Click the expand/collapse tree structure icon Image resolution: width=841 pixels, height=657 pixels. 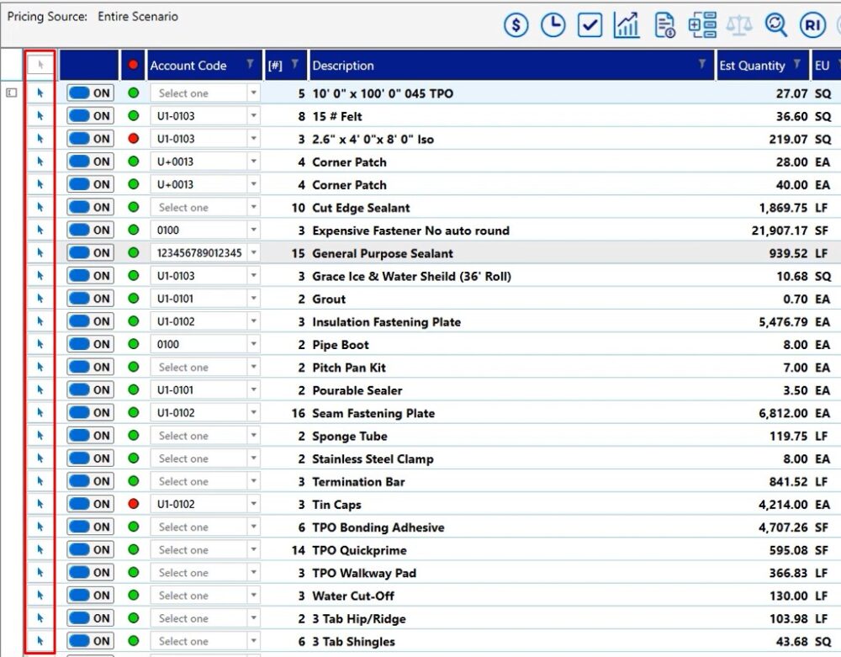point(702,25)
